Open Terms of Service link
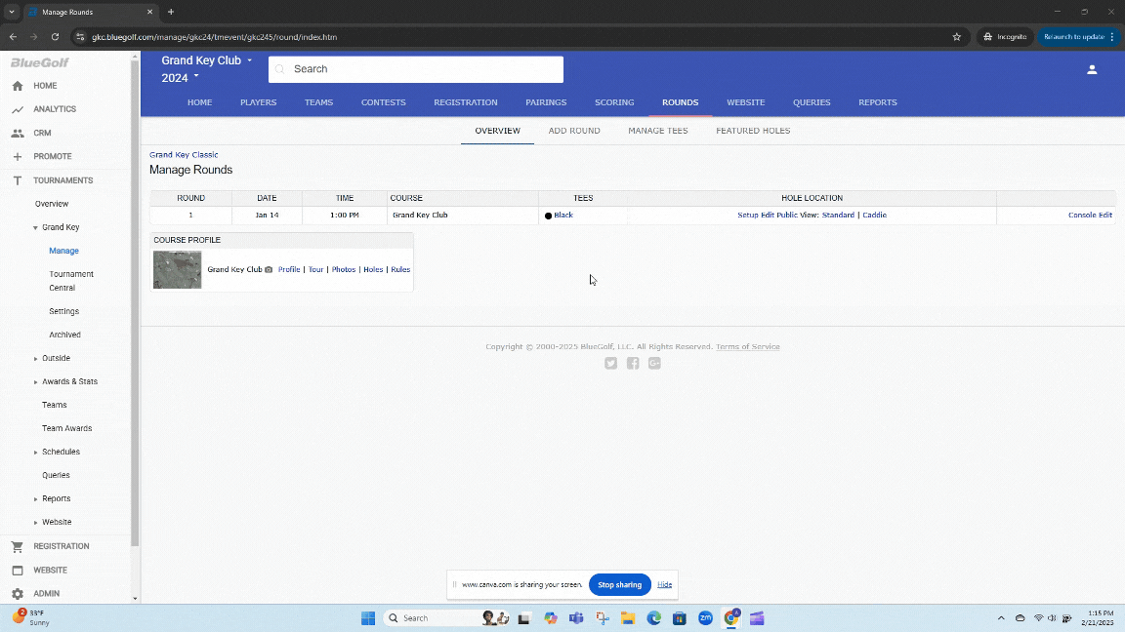Viewport: 1125px width, 632px height. click(748, 347)
